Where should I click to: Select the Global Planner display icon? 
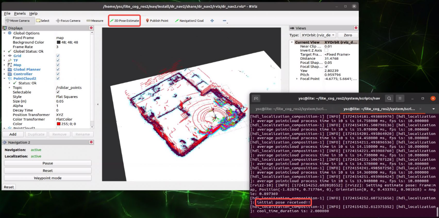coord(10,69)
